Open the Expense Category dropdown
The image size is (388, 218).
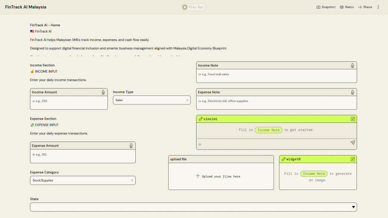(x=80, y=181)
